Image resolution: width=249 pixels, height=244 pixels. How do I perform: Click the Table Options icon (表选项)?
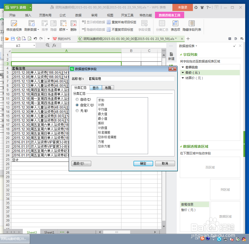(x=175, y=24)
